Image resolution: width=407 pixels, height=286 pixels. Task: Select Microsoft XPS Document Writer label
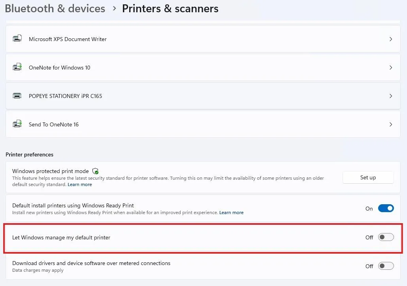68,39
